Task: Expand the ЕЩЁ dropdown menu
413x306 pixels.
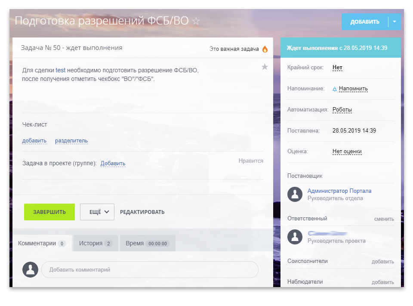Action: pyautogui.click(x=97, y=212)
